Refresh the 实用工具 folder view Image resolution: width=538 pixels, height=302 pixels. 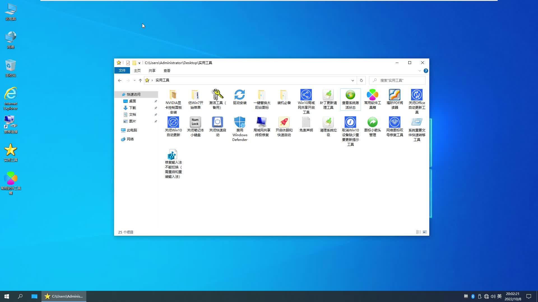361,80
